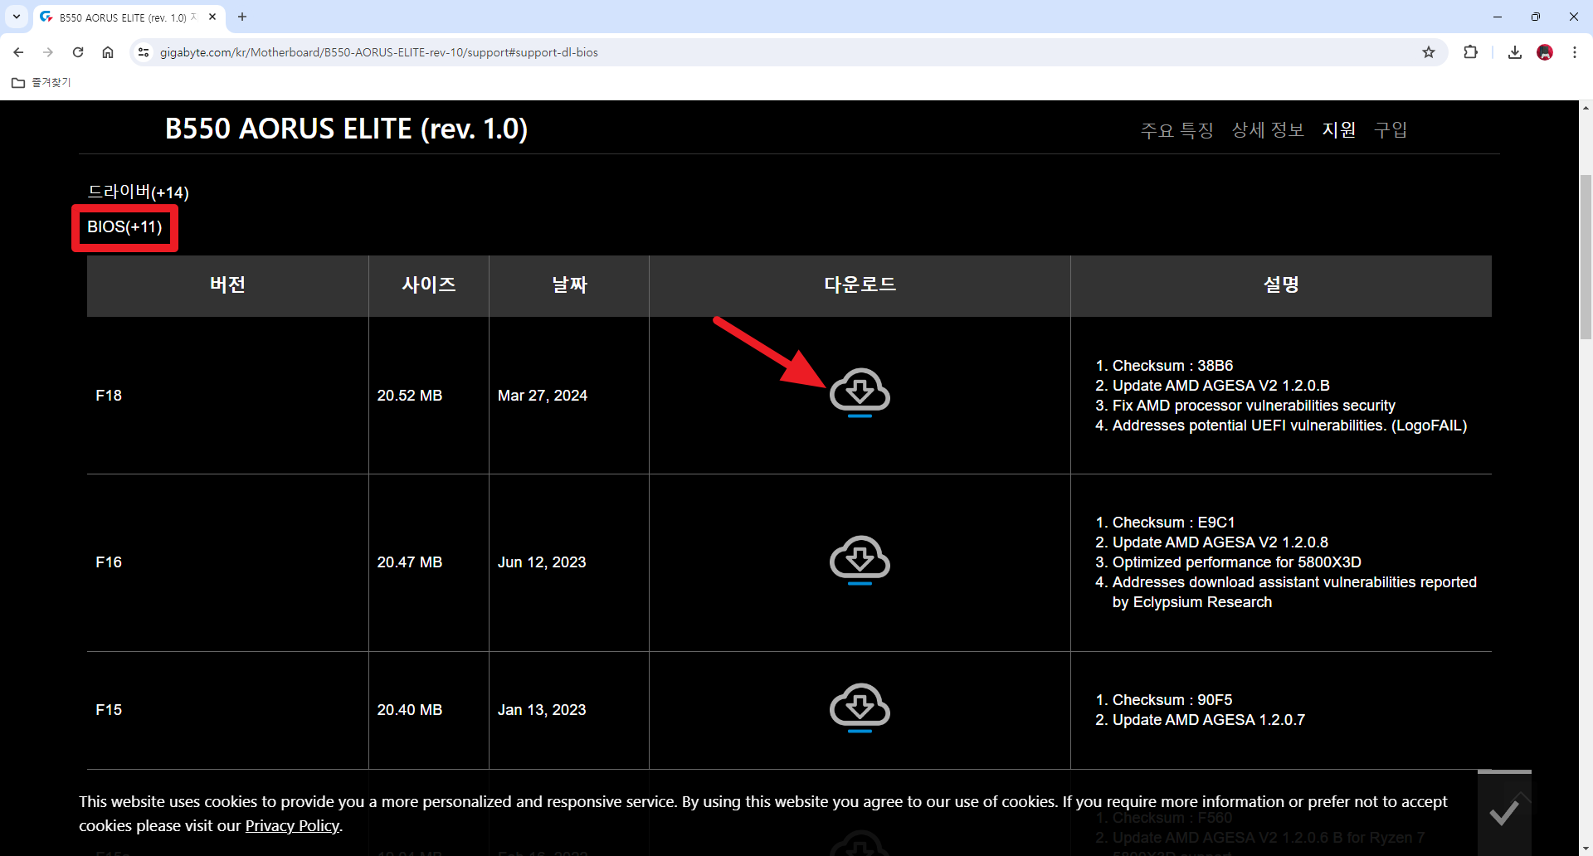Open the browser extensions menu

(x=1470, y=52)
